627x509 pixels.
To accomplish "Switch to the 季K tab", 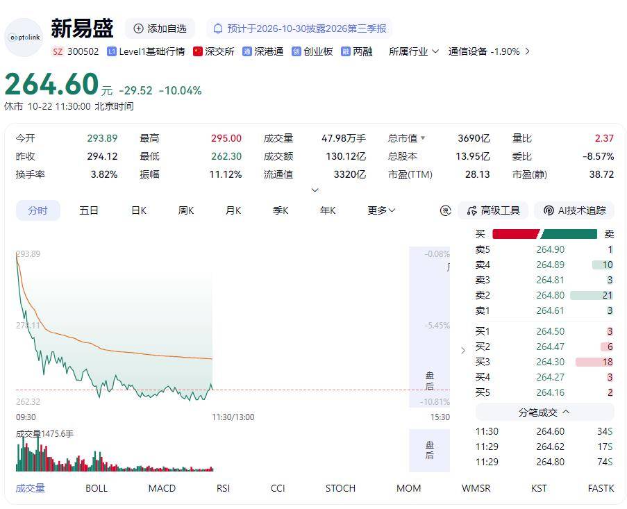I will pyautogui.click(x=281, y=210).
